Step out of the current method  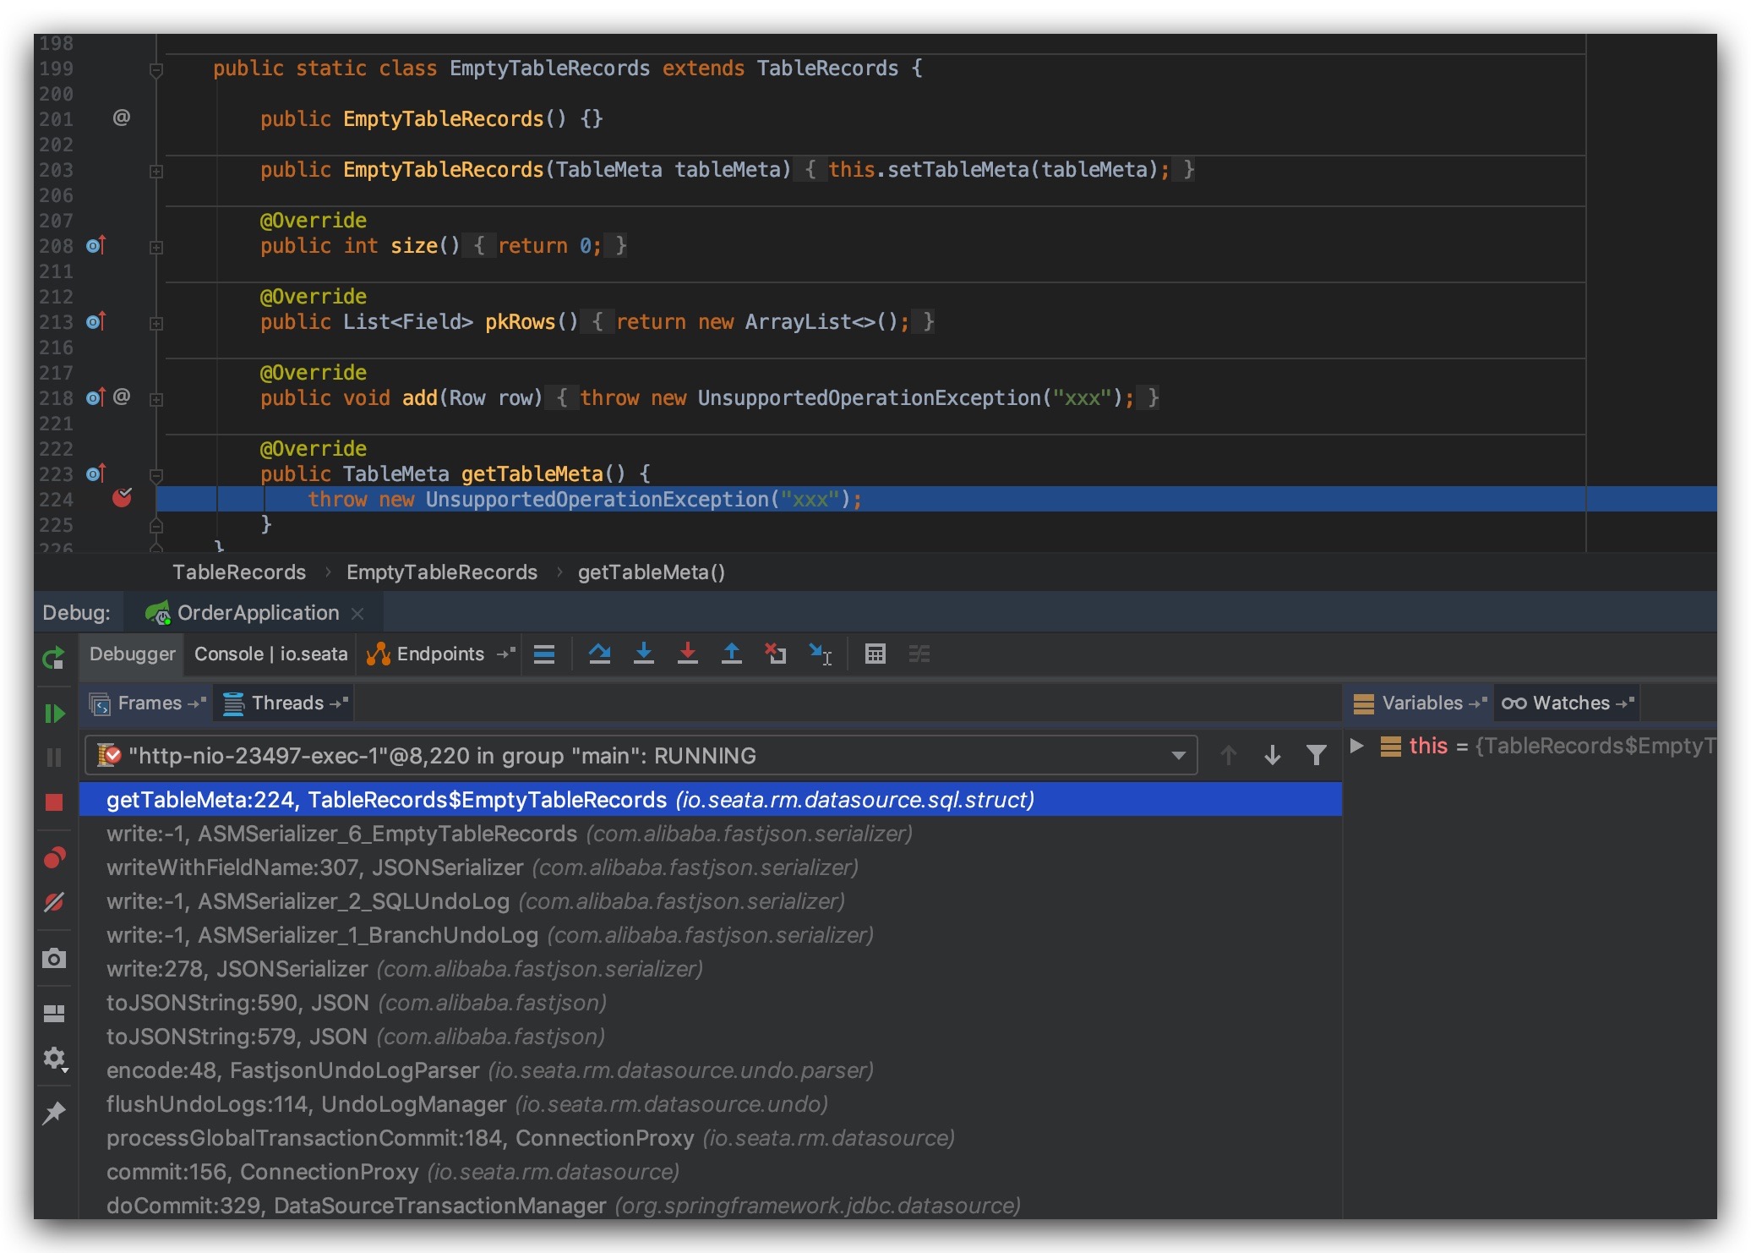point(732,654)
